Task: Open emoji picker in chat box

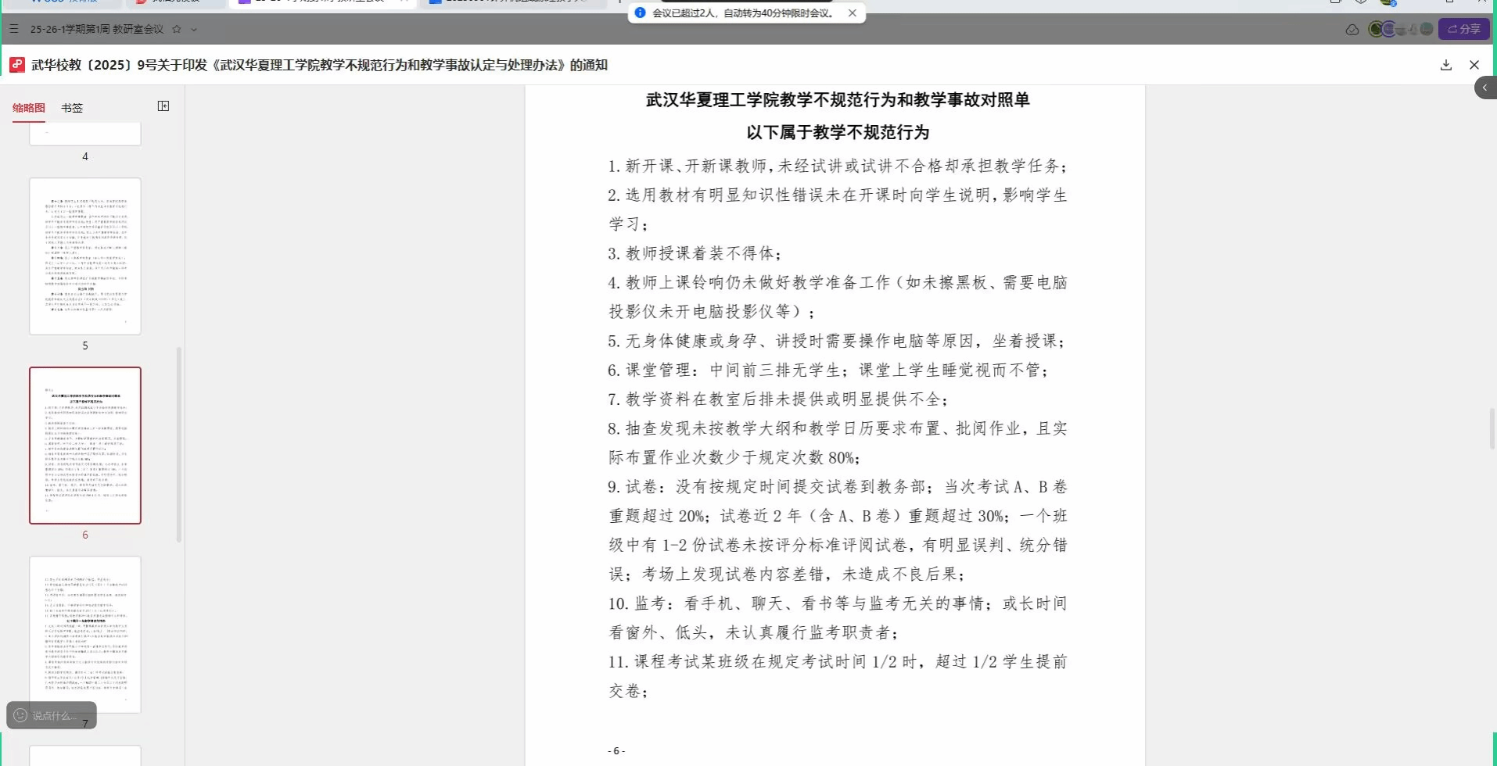Action: click(20, 715)
